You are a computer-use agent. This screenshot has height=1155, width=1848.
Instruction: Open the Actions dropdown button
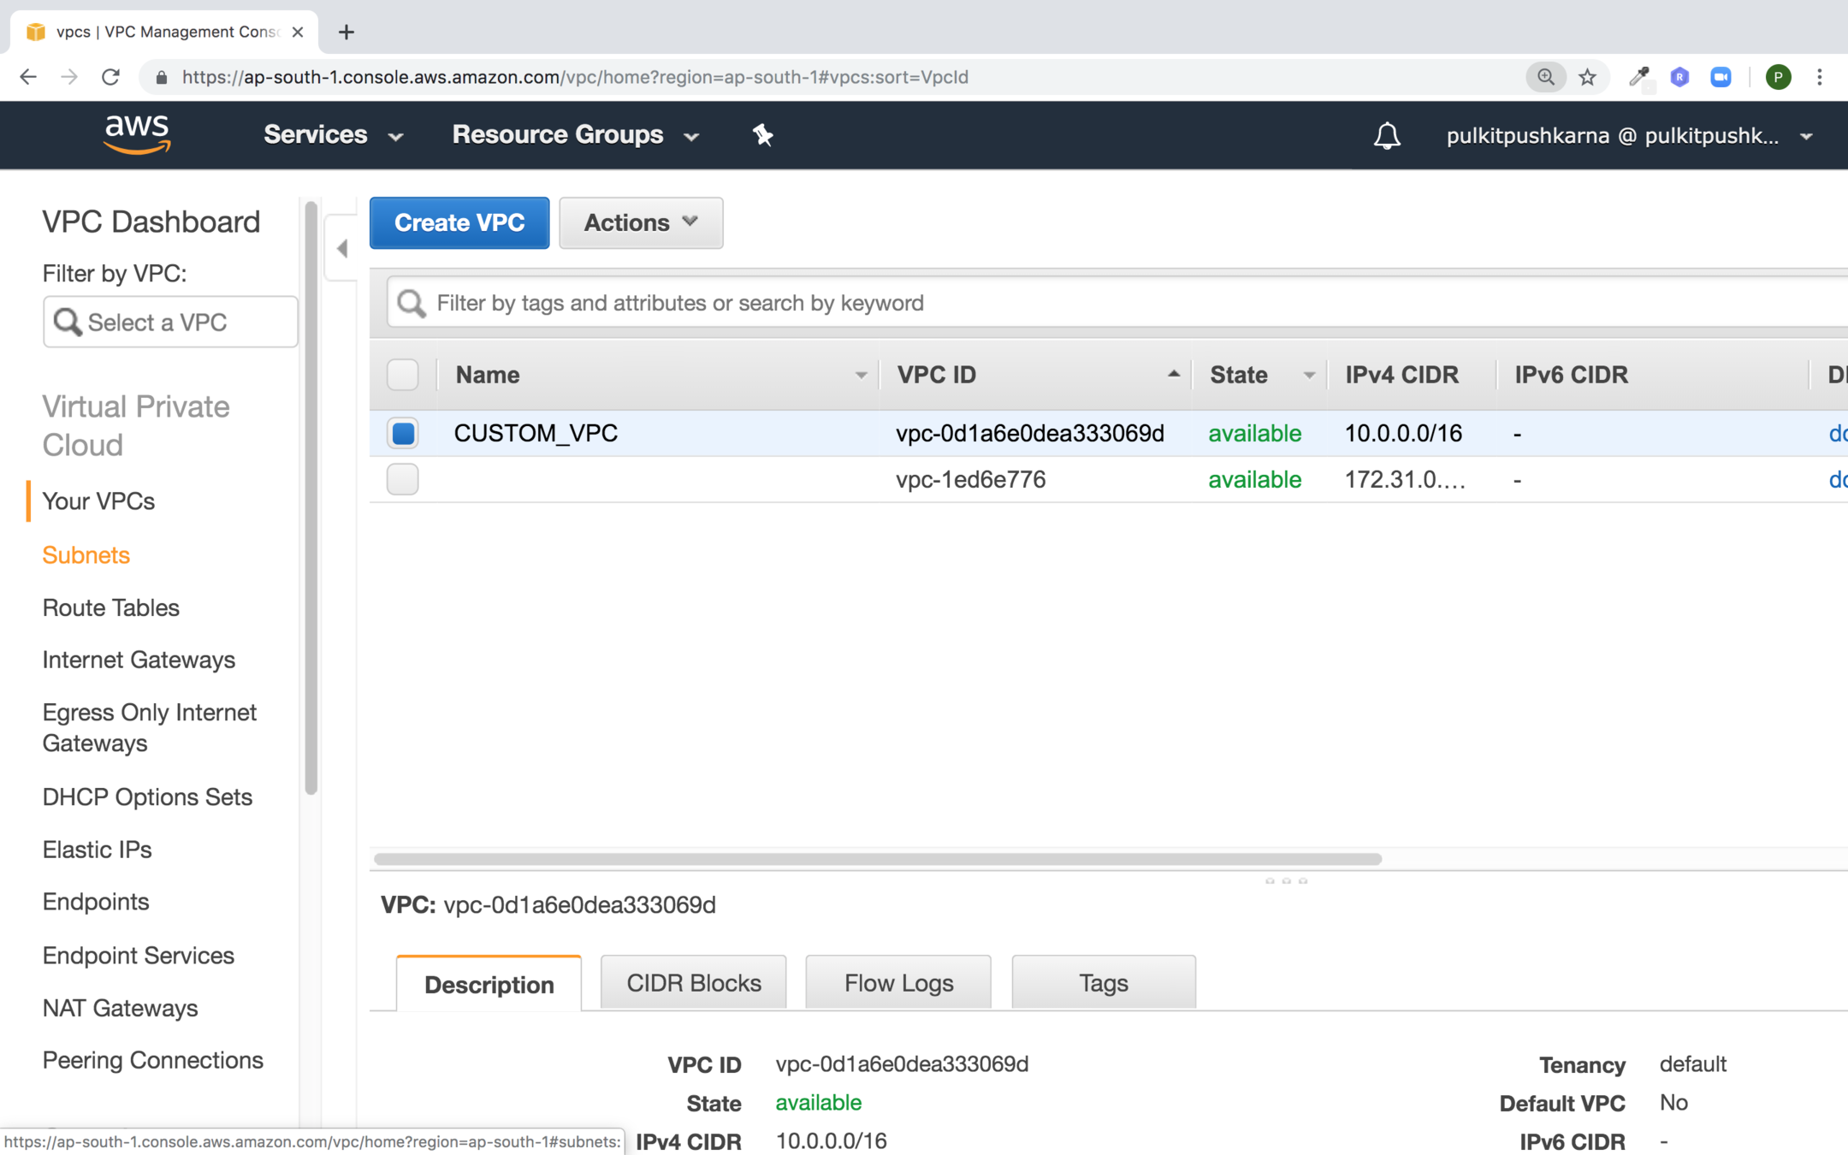(x=641, y=223)
